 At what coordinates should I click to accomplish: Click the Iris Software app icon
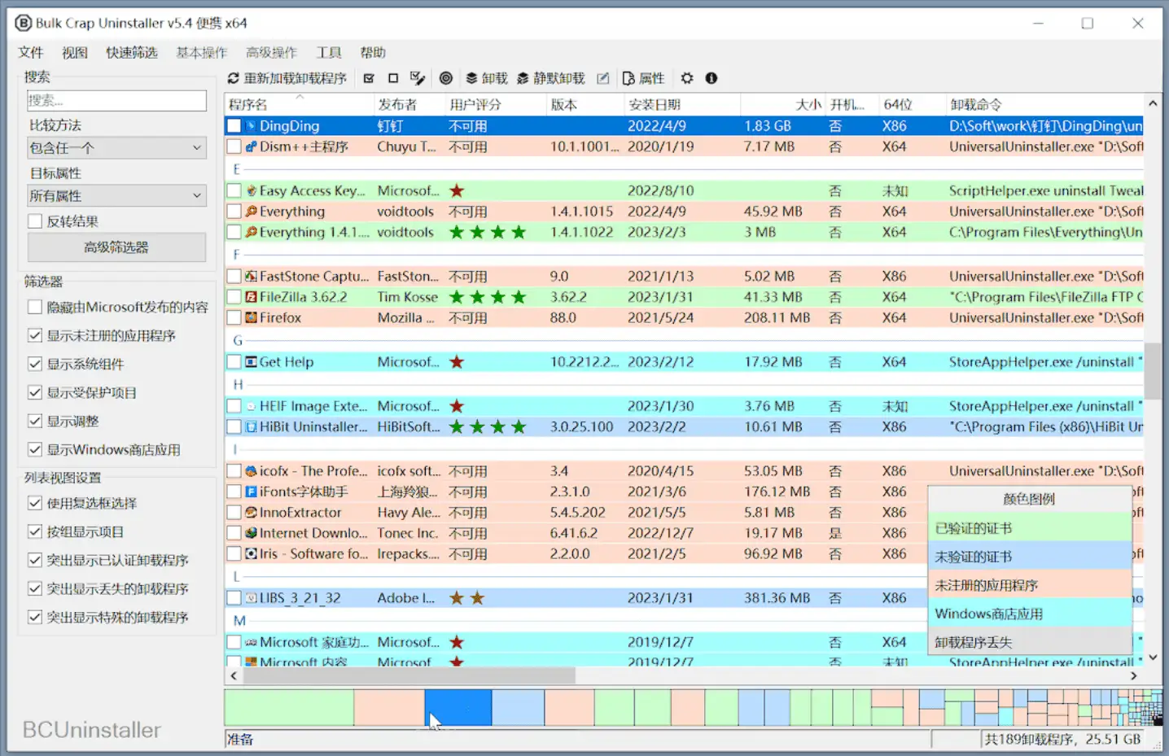252,553
